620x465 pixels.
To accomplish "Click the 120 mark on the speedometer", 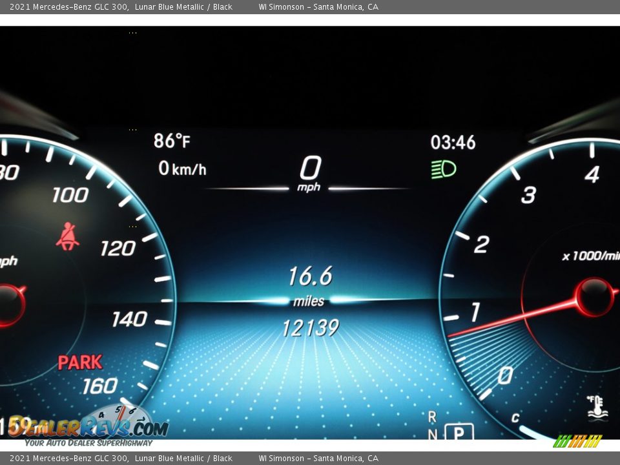I will click(118, 249).
